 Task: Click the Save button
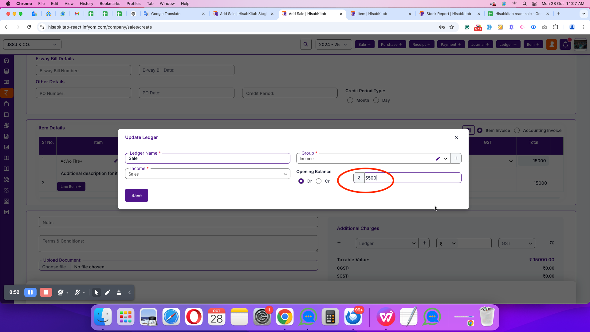coord(136,196)
